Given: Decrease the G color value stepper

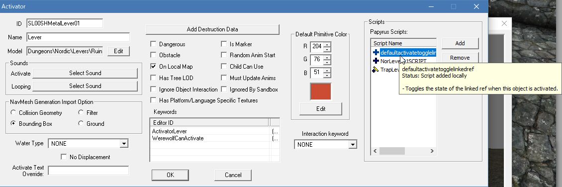Looking at the screenshot, I should click(327, 62).
